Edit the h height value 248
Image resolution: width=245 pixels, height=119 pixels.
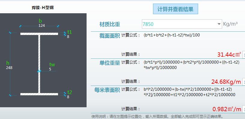tap(9, 68)
